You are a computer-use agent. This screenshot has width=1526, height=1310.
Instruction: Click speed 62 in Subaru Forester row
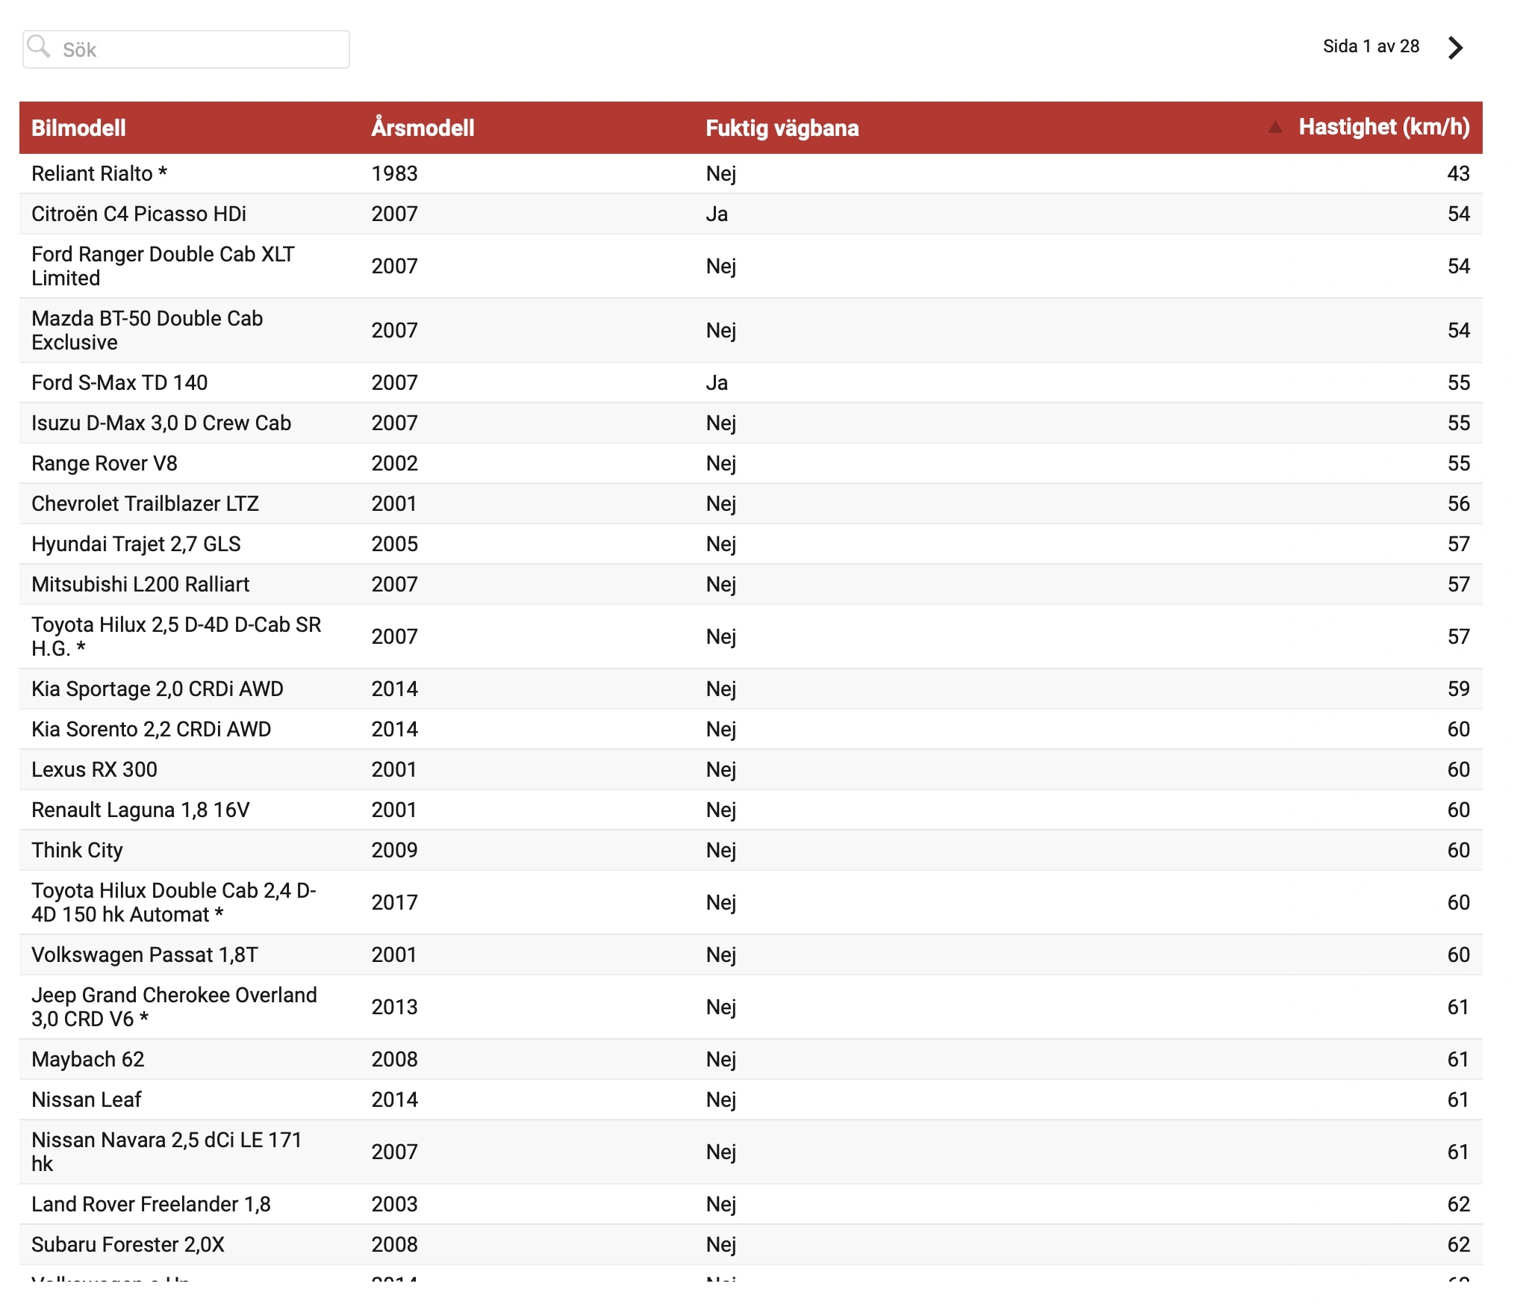point(1458,1244)
